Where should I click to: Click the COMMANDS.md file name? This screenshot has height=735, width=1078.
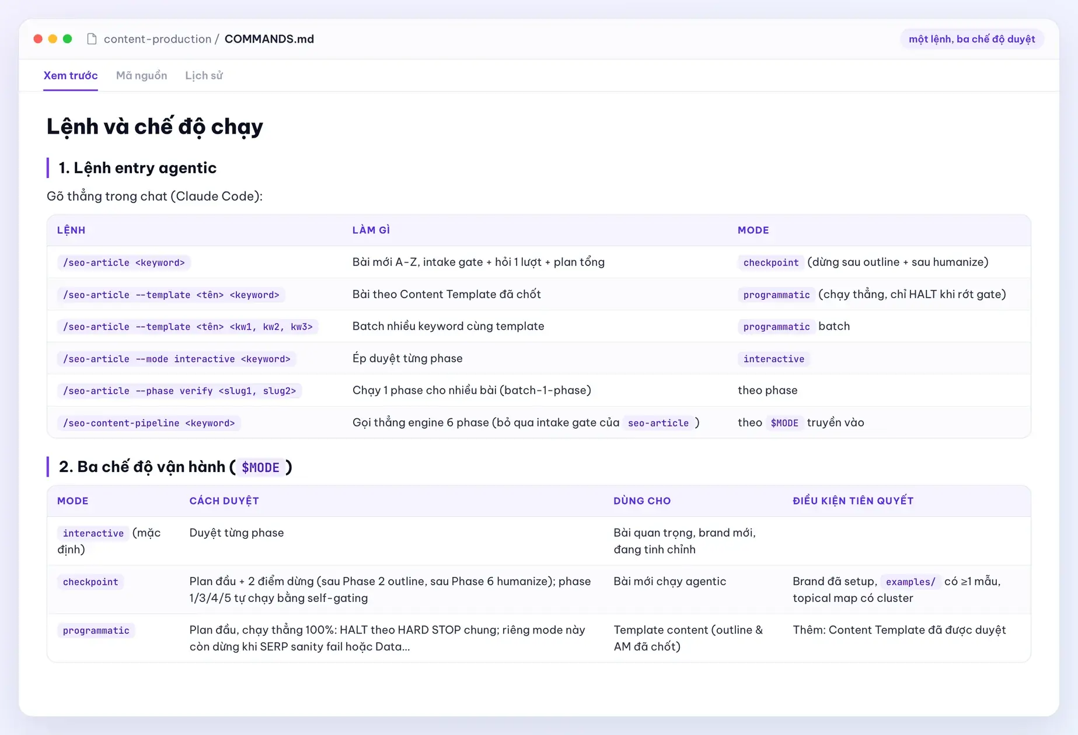[x=269, y=39]
